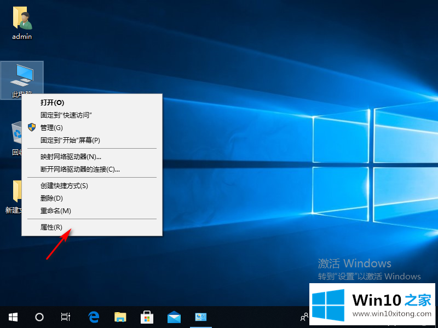Choose 创建快捷方式(S) entry
The height and width of the screenshot is (328, 438).
(92, 186)
